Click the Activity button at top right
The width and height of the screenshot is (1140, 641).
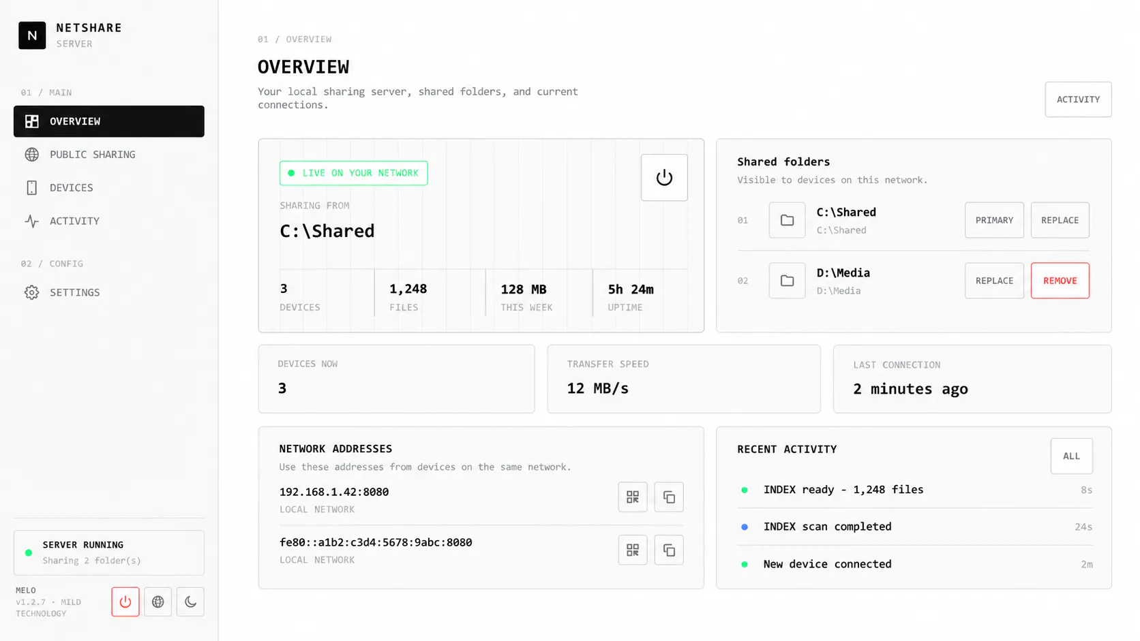click(1078, 99)
